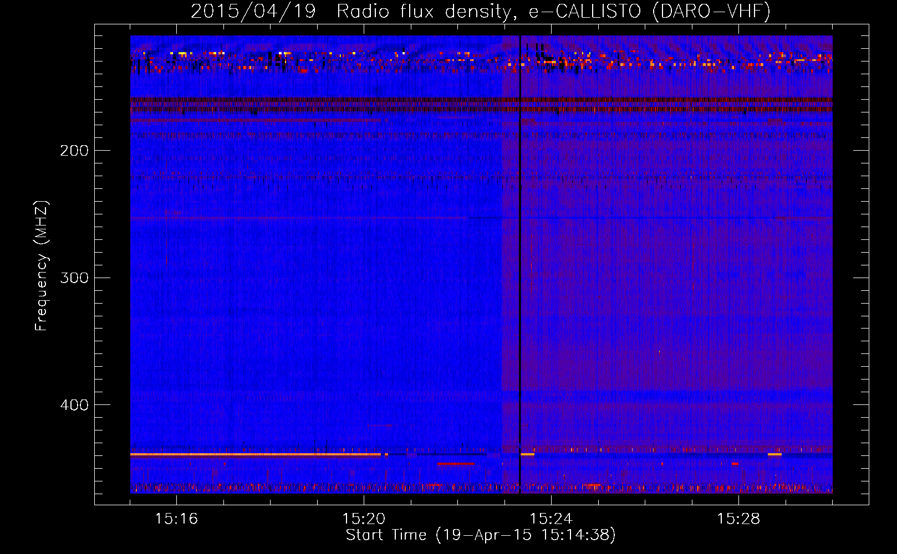The width and height of the screenshot is (897, 554).
Task: Click the "Start Time" horizontal axis label
Action: [386, 535]
